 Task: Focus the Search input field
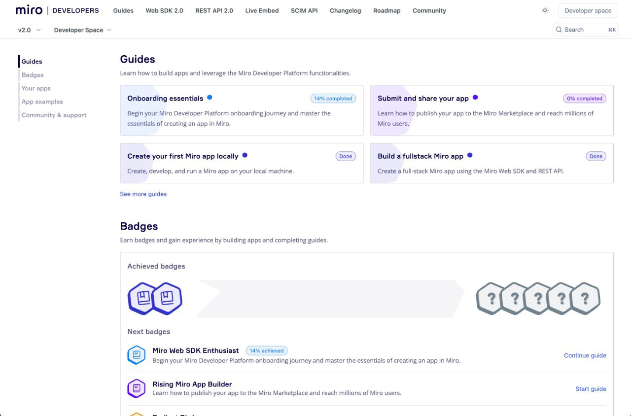click(586, 30)
